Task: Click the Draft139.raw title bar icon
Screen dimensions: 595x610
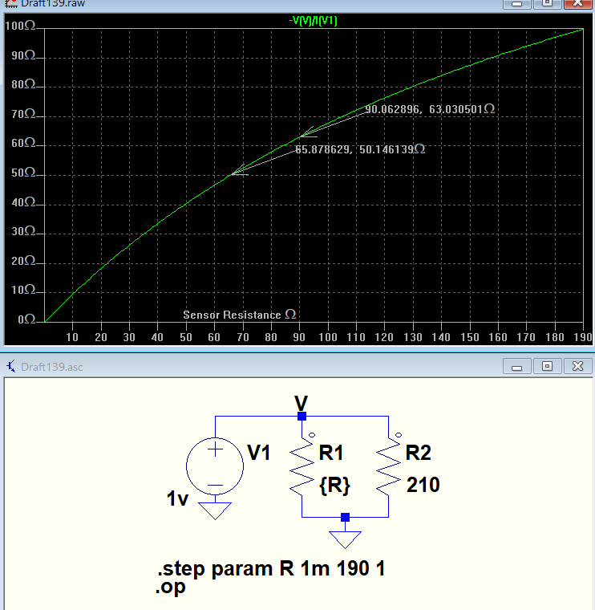Action: [x=11, y=3]
